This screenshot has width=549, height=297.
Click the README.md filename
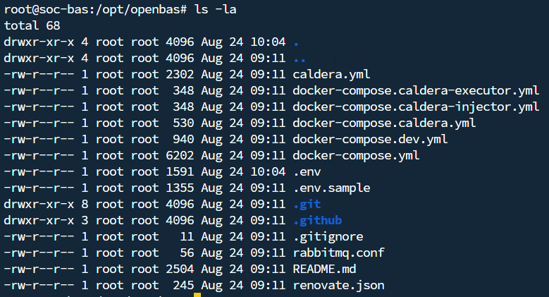point(325,269)
